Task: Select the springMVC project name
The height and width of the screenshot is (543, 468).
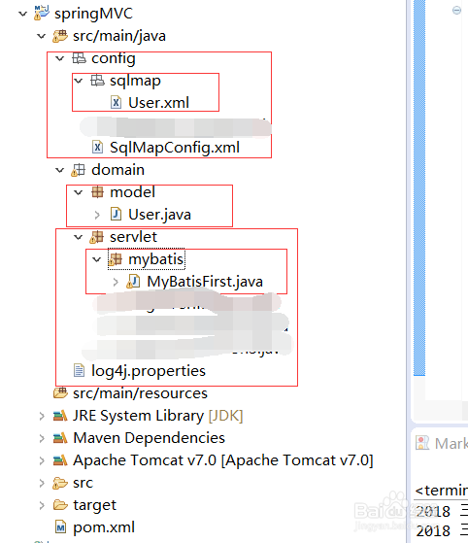Action: point(93,14)
